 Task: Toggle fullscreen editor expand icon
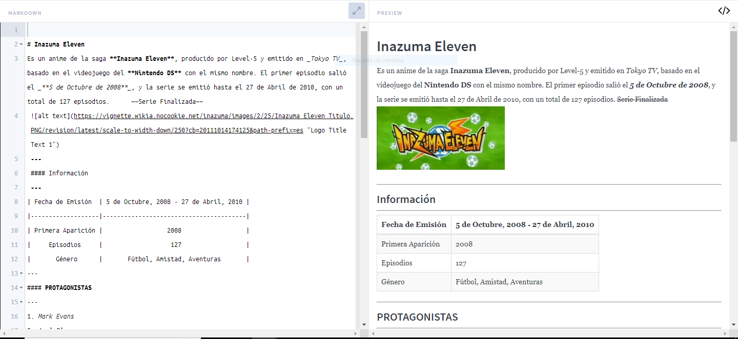(x=357, y=11)
